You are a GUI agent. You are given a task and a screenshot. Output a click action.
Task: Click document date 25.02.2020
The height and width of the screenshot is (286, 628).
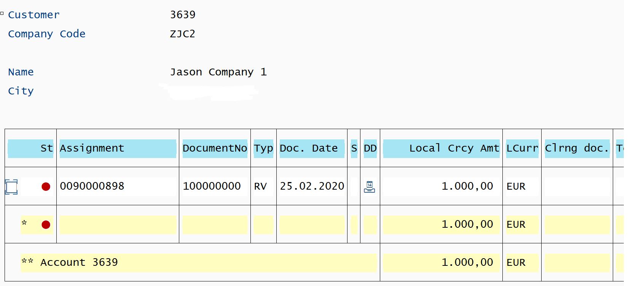(312, 186)
